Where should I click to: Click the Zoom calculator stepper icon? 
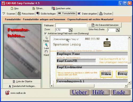[70, 30]
